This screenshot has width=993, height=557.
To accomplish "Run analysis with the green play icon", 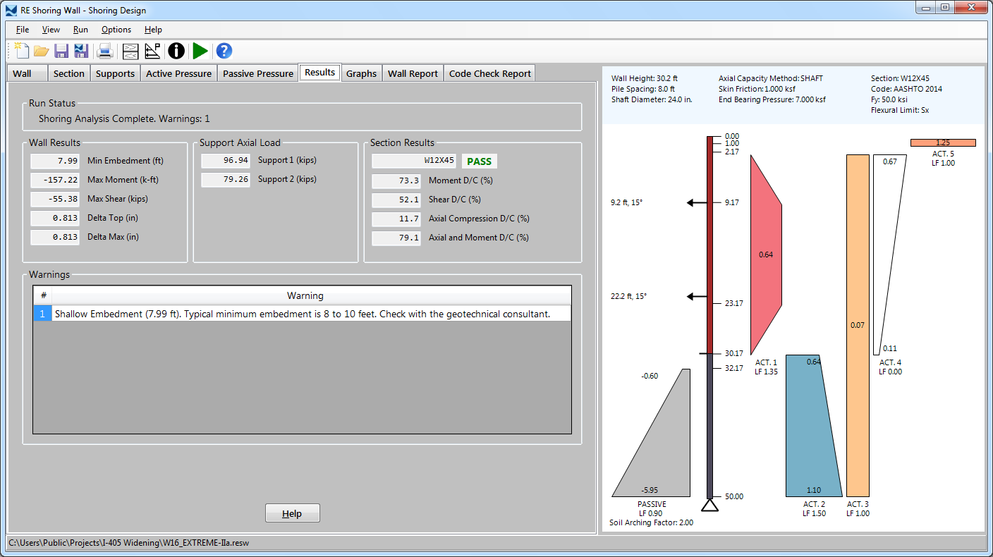I will [x=200, y=51].
